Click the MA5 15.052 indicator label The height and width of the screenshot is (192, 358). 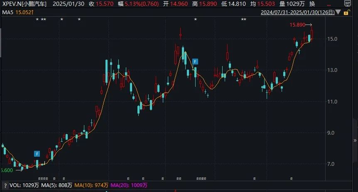[15, 12]
